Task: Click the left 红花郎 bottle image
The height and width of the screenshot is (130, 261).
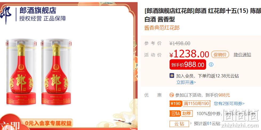Action: tap(21, 72)
